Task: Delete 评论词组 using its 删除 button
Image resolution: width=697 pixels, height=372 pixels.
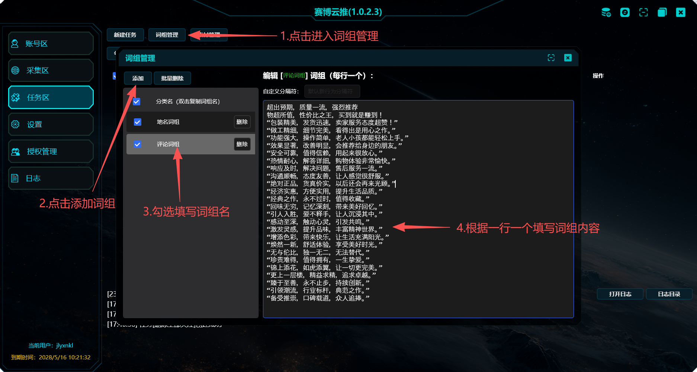Action: [242, 144]
